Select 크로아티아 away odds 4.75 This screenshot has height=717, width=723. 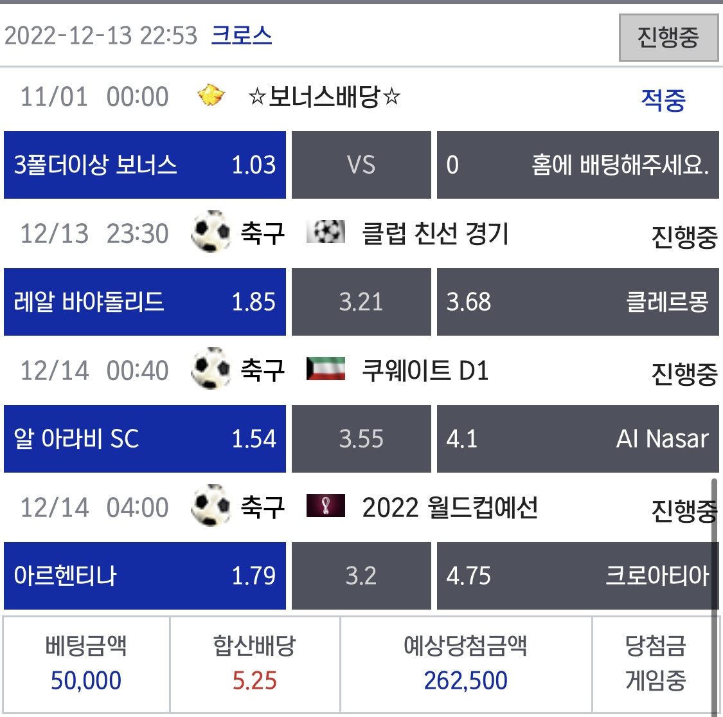pos(578,576)
